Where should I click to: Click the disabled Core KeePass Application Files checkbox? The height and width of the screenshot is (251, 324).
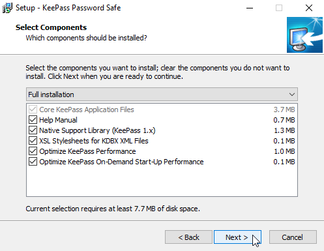33,110
